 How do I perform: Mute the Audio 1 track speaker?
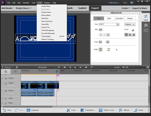click(x=6, y=91)
